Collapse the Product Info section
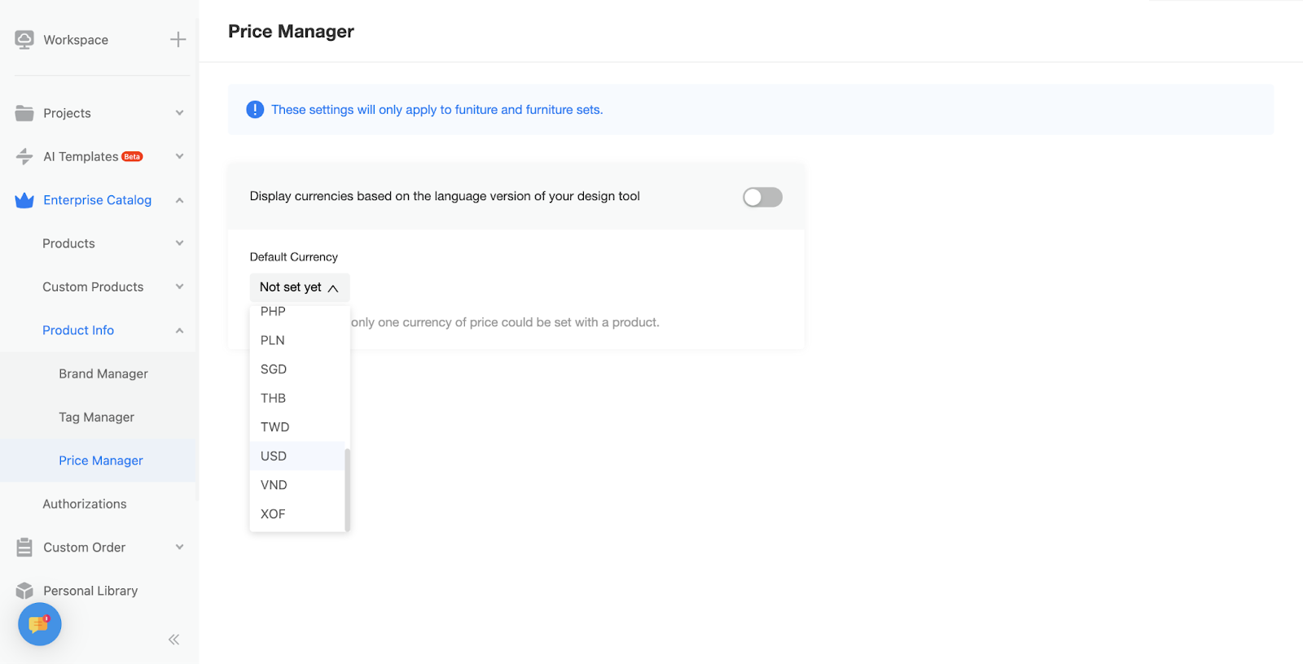This screenshot has height=664, width=1303. [x=179, y=330]
